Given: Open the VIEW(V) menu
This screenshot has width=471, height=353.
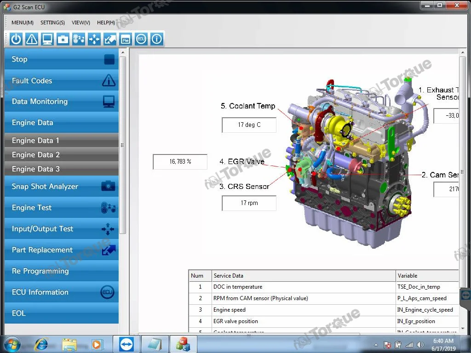Looking at the screenshot, I should [81, 23].
